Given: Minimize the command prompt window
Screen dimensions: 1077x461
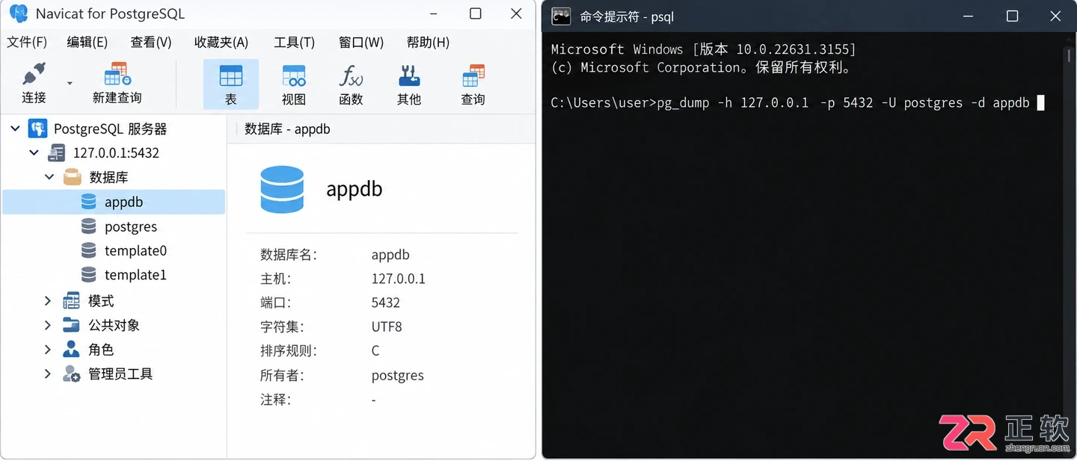Looking at the screenshot, I should (969, 16).
